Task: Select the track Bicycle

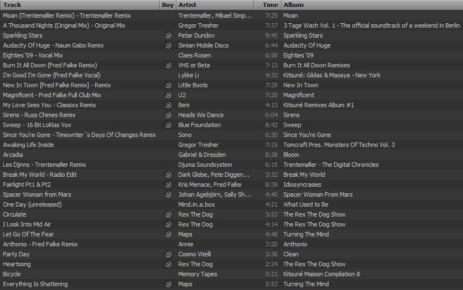Action: (x=12, y=274)
